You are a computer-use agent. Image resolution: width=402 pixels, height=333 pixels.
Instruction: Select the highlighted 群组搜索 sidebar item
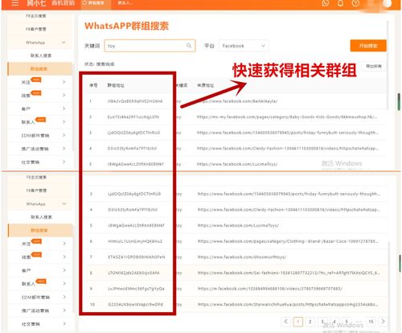40,69
